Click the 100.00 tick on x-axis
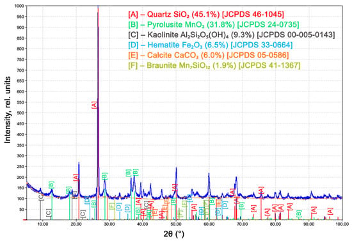The image size is (352, 241). tap(342, 224)
